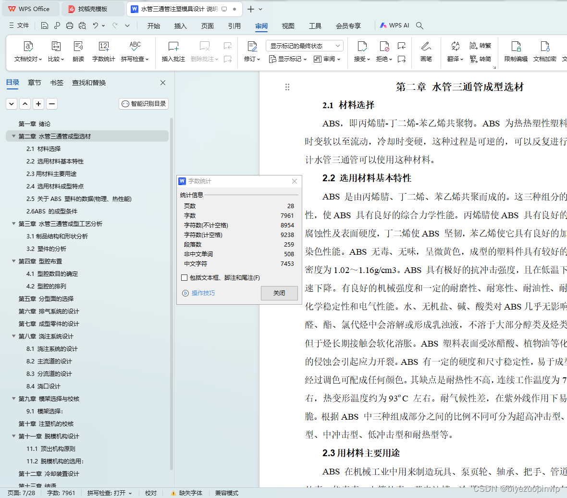This screenshot has height=498, width=567.
Task: Select the 画笔 pen tool
Action: [x=426, y=51]
